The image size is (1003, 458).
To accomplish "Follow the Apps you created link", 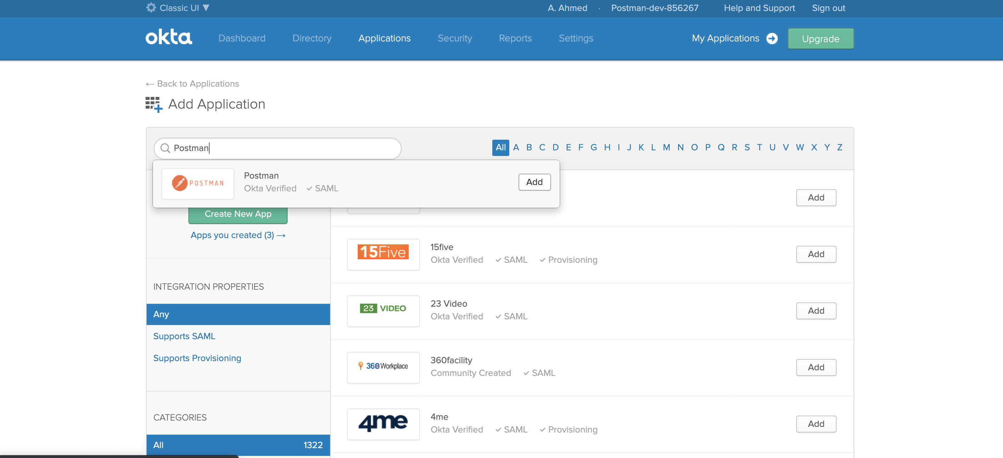I will pos(238,235).
